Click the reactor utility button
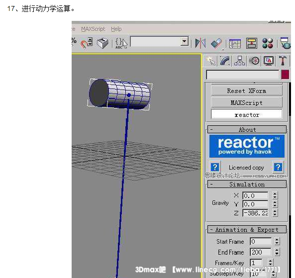 pyautogui.click(x=247, y=114)
